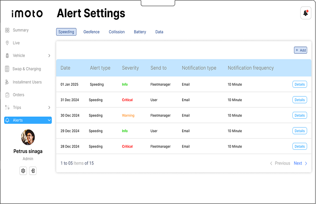Viewport: 316px width, 204px height.
Task: Open the settings gear under profile
Action: click(x=23, y=171)
